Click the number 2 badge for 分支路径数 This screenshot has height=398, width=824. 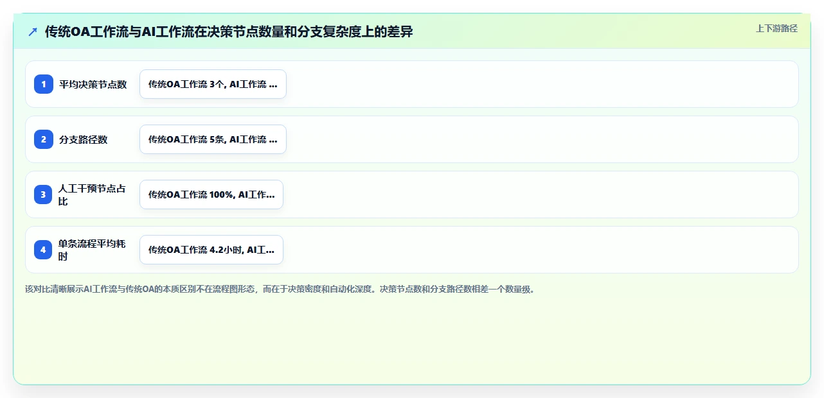[x=44, y=139]
